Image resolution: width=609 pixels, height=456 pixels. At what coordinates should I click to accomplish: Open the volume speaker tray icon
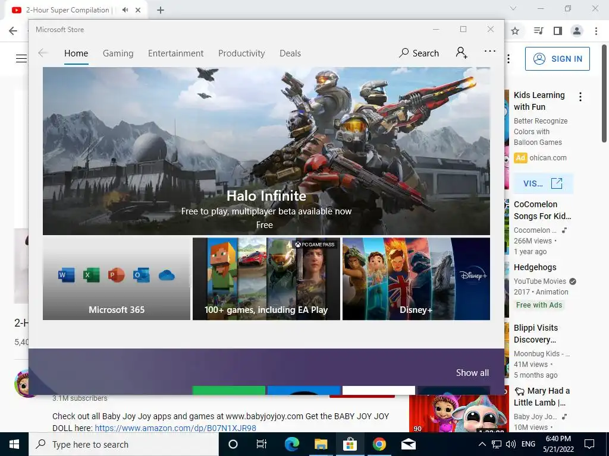[x=511, y=444]
